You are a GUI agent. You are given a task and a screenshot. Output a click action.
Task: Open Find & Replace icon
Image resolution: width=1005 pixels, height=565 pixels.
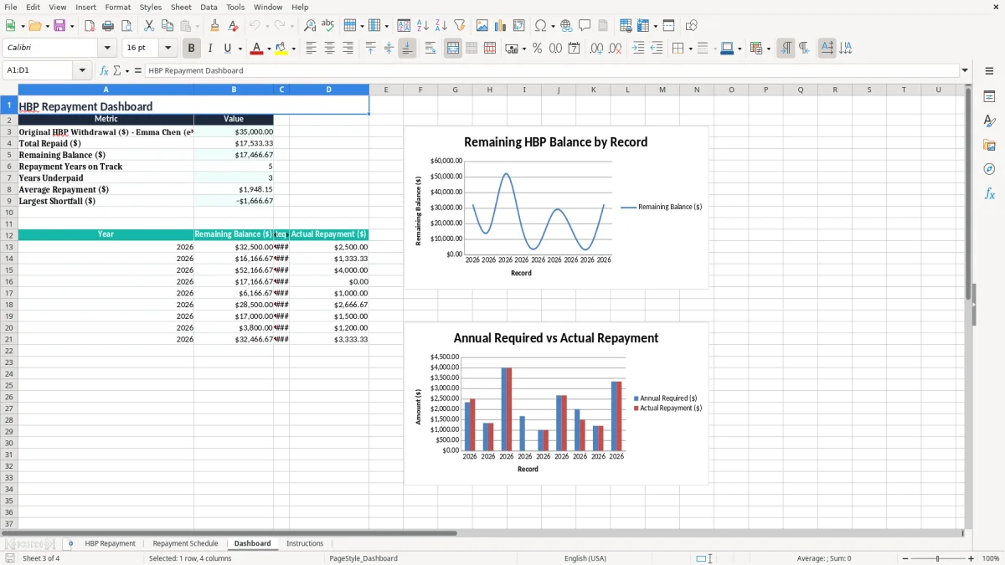pos(310,26)
